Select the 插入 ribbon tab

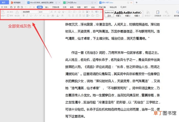point(47,7)
